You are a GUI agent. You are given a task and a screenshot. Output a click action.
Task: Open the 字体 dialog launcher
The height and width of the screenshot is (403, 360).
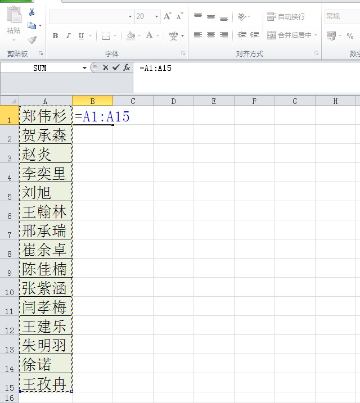pos(183,53)
